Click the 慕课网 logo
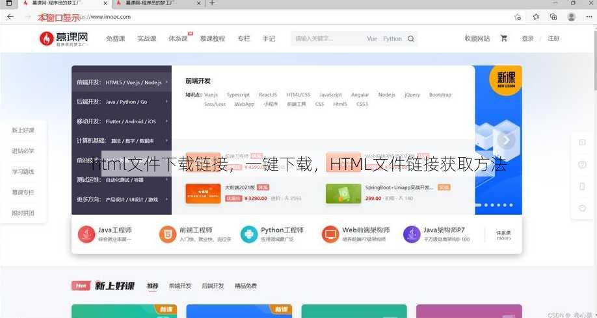 pos(64,38)
